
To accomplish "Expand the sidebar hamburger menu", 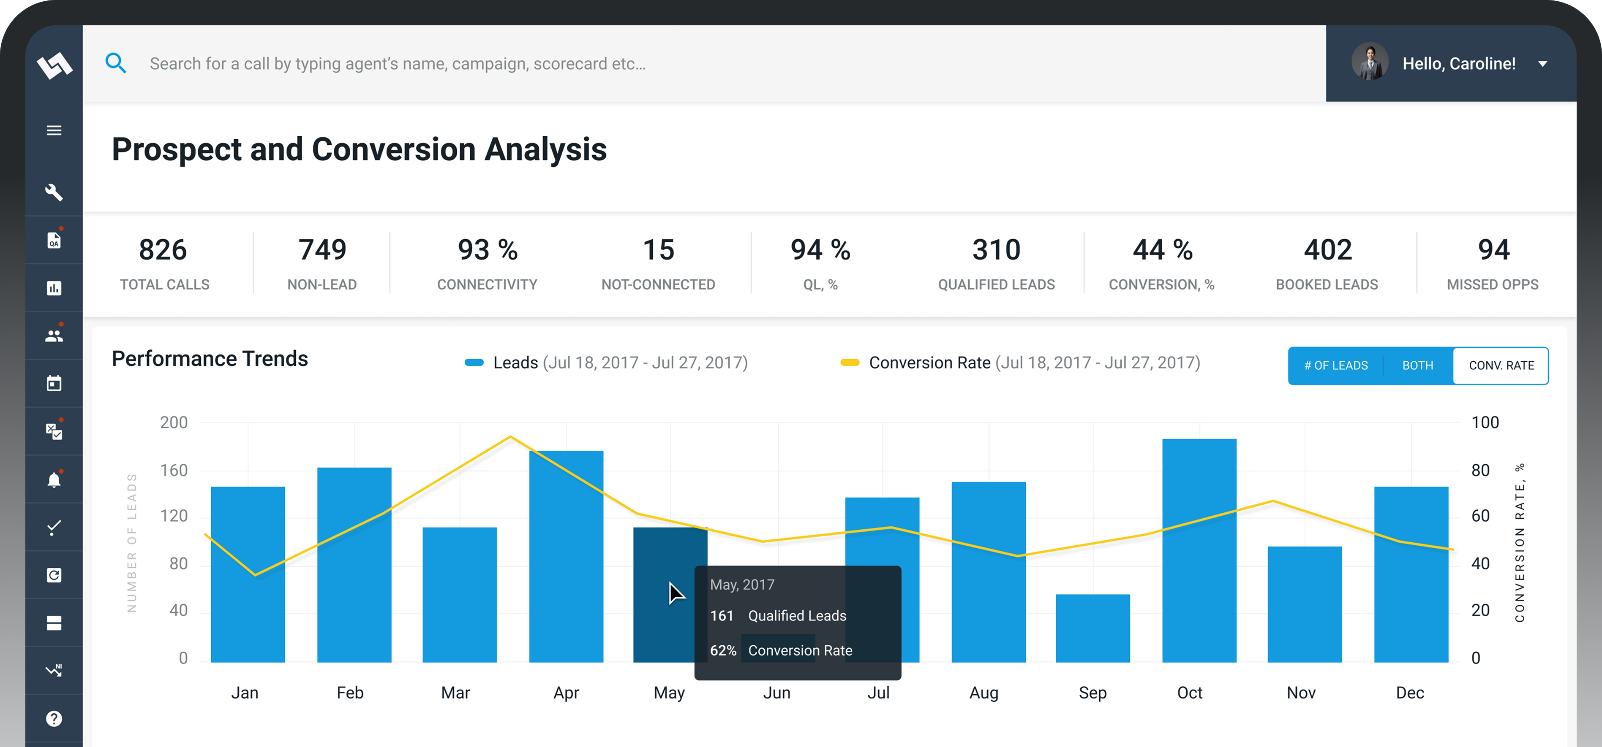I will (54, 130).
